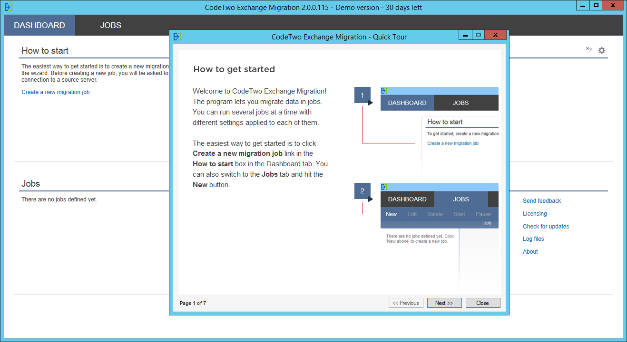This screenshot has height=342, width=627.
Task: Open the Licensing link
Action: (x=535, y=214)
